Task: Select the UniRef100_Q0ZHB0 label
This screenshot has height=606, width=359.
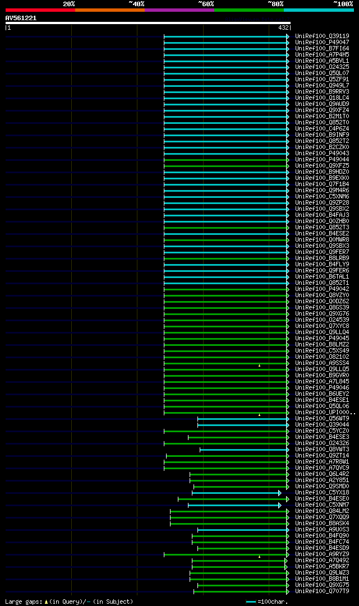Action: tap(322, 221)
